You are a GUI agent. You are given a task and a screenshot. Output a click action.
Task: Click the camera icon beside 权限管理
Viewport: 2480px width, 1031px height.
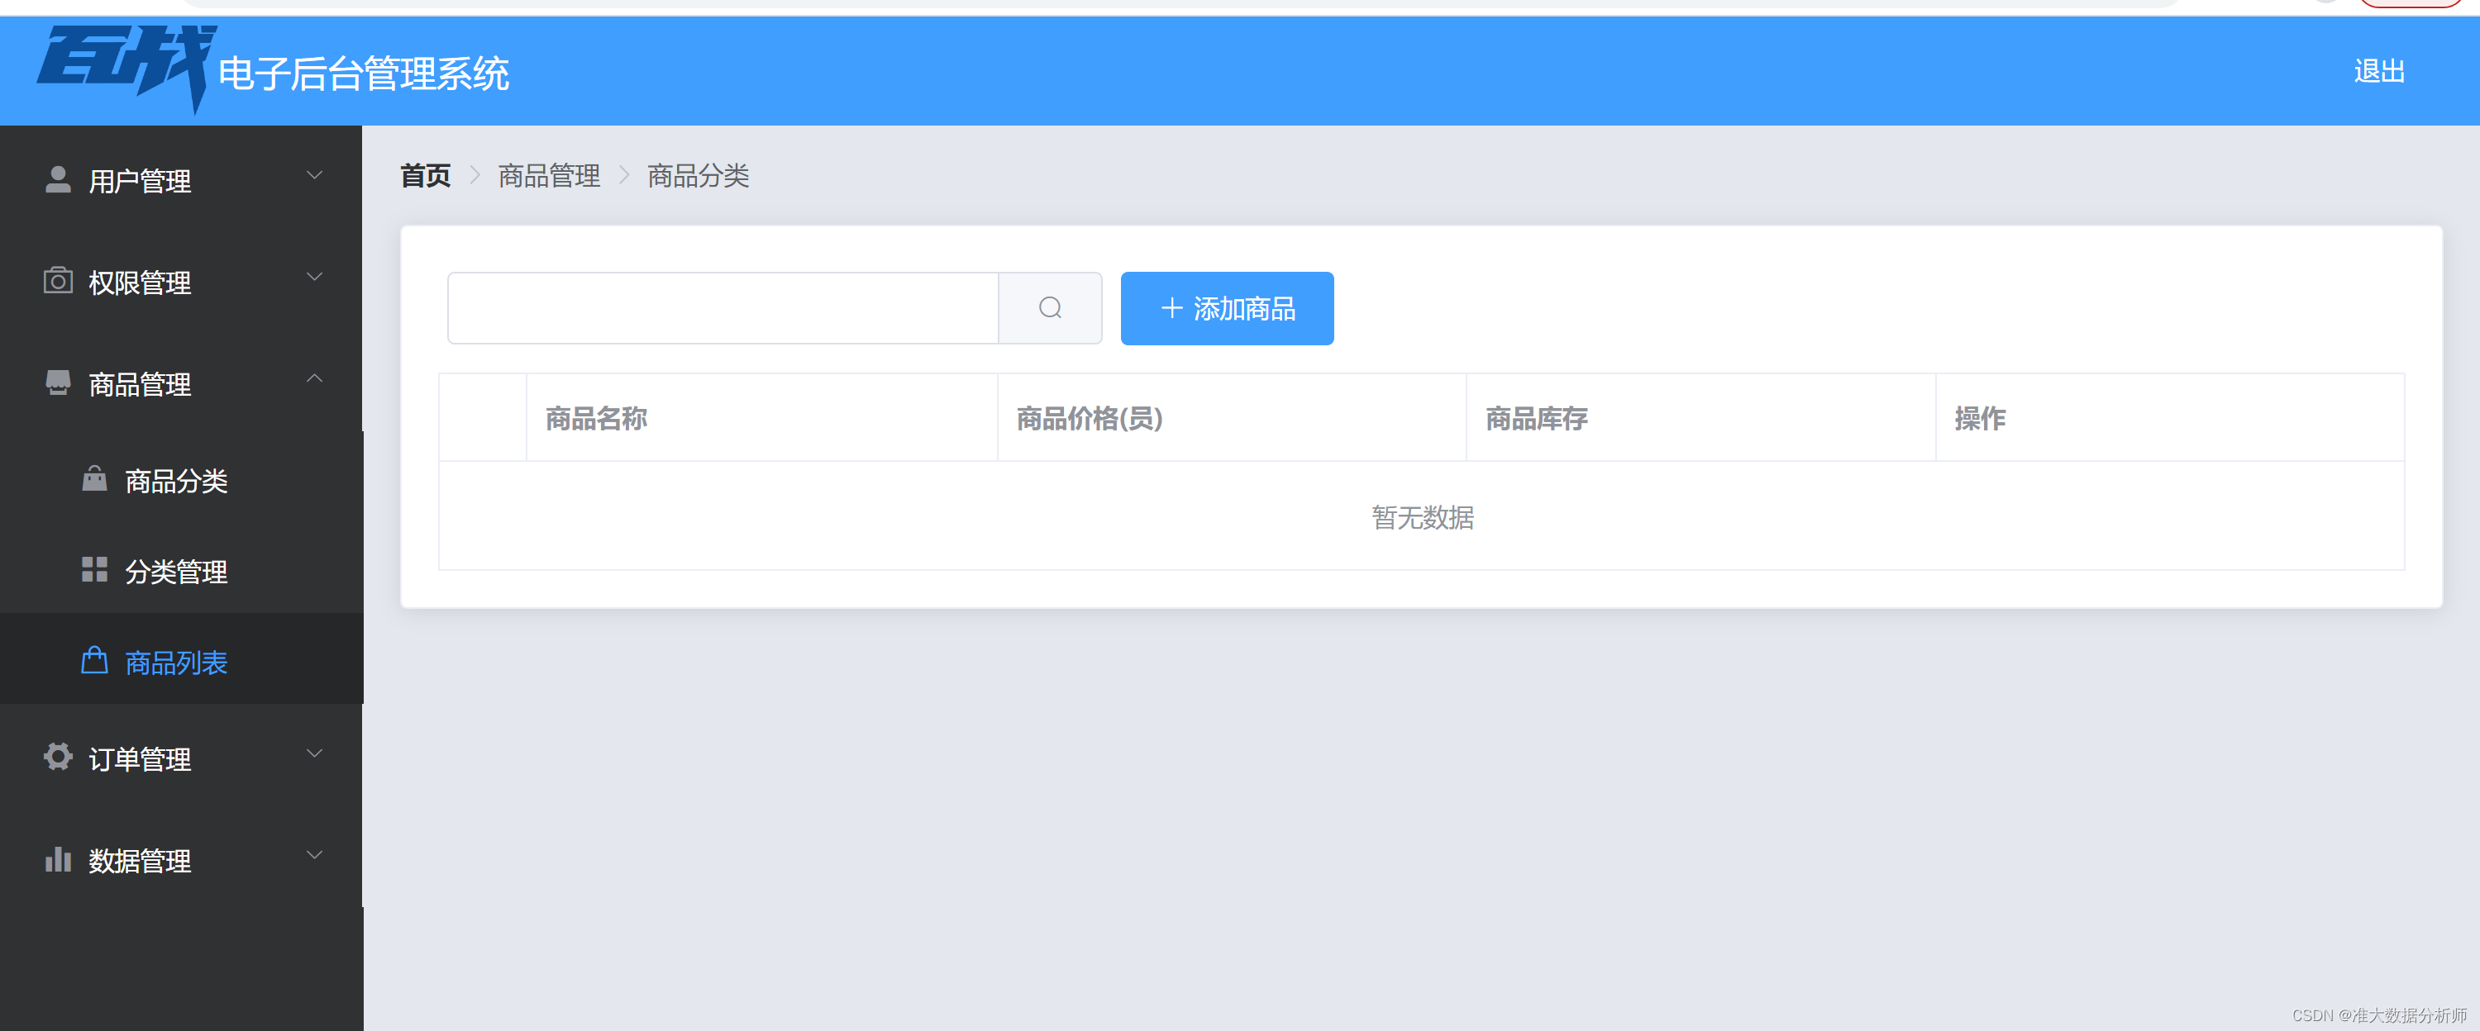click(58, 281)
